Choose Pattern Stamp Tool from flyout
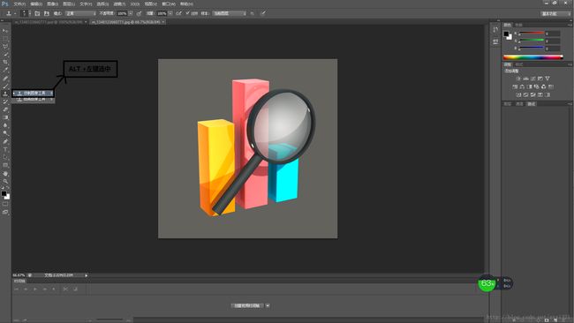The height and width of the screenshot is (323, 574). pyautogui.click(x=33, y=99)
